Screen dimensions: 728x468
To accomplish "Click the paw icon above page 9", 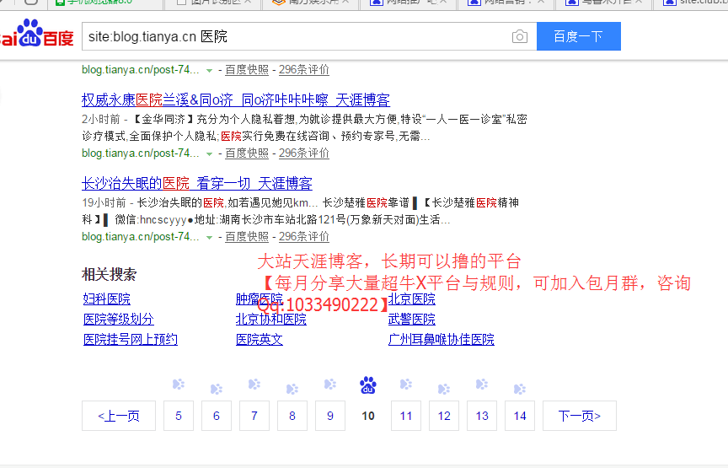I will pos(329,385).
